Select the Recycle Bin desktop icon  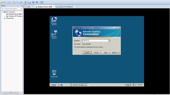tap(54, 74)
